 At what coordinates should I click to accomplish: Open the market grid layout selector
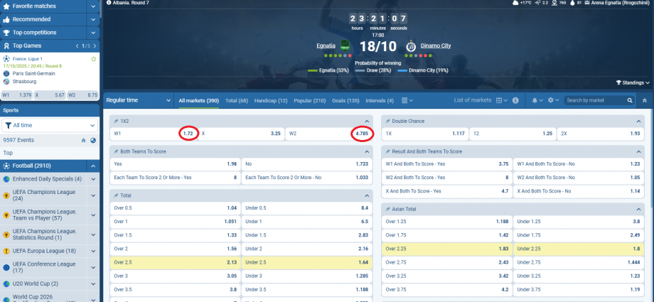coord(501,100)
